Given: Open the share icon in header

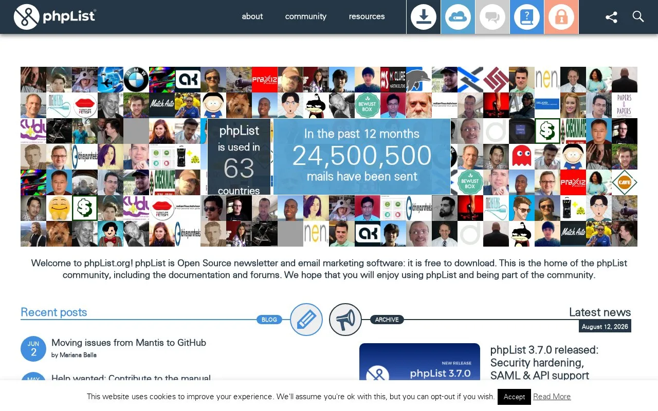Looking at the screenshot, I should click(611, 17).
